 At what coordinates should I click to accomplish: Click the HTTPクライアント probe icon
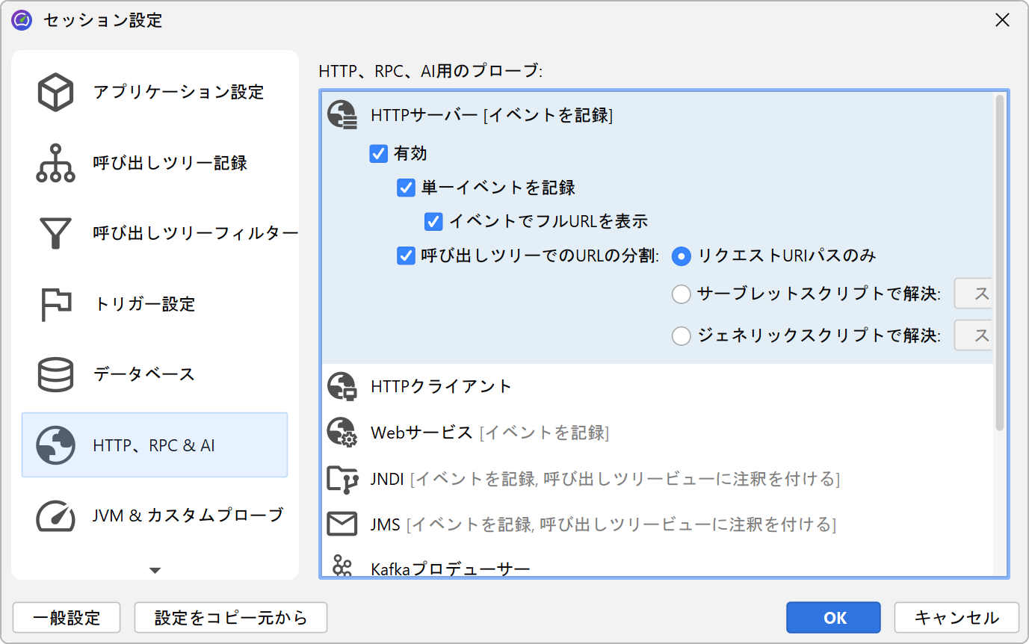pyautogui.click(x=343, y=386)
